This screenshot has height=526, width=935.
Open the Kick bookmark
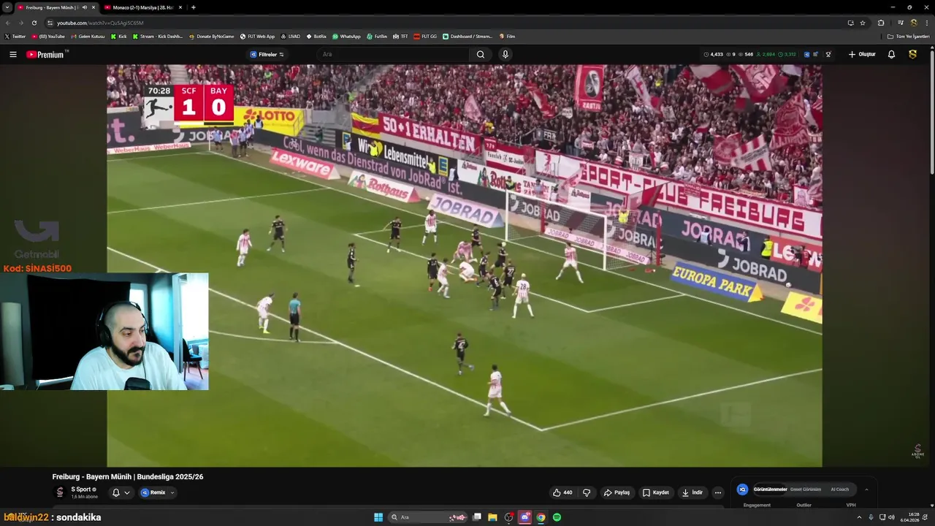[119, 36]
